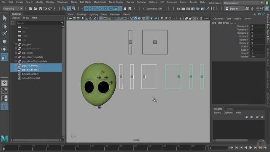Choose the Scale tool in Tool Box

[5, 57]
